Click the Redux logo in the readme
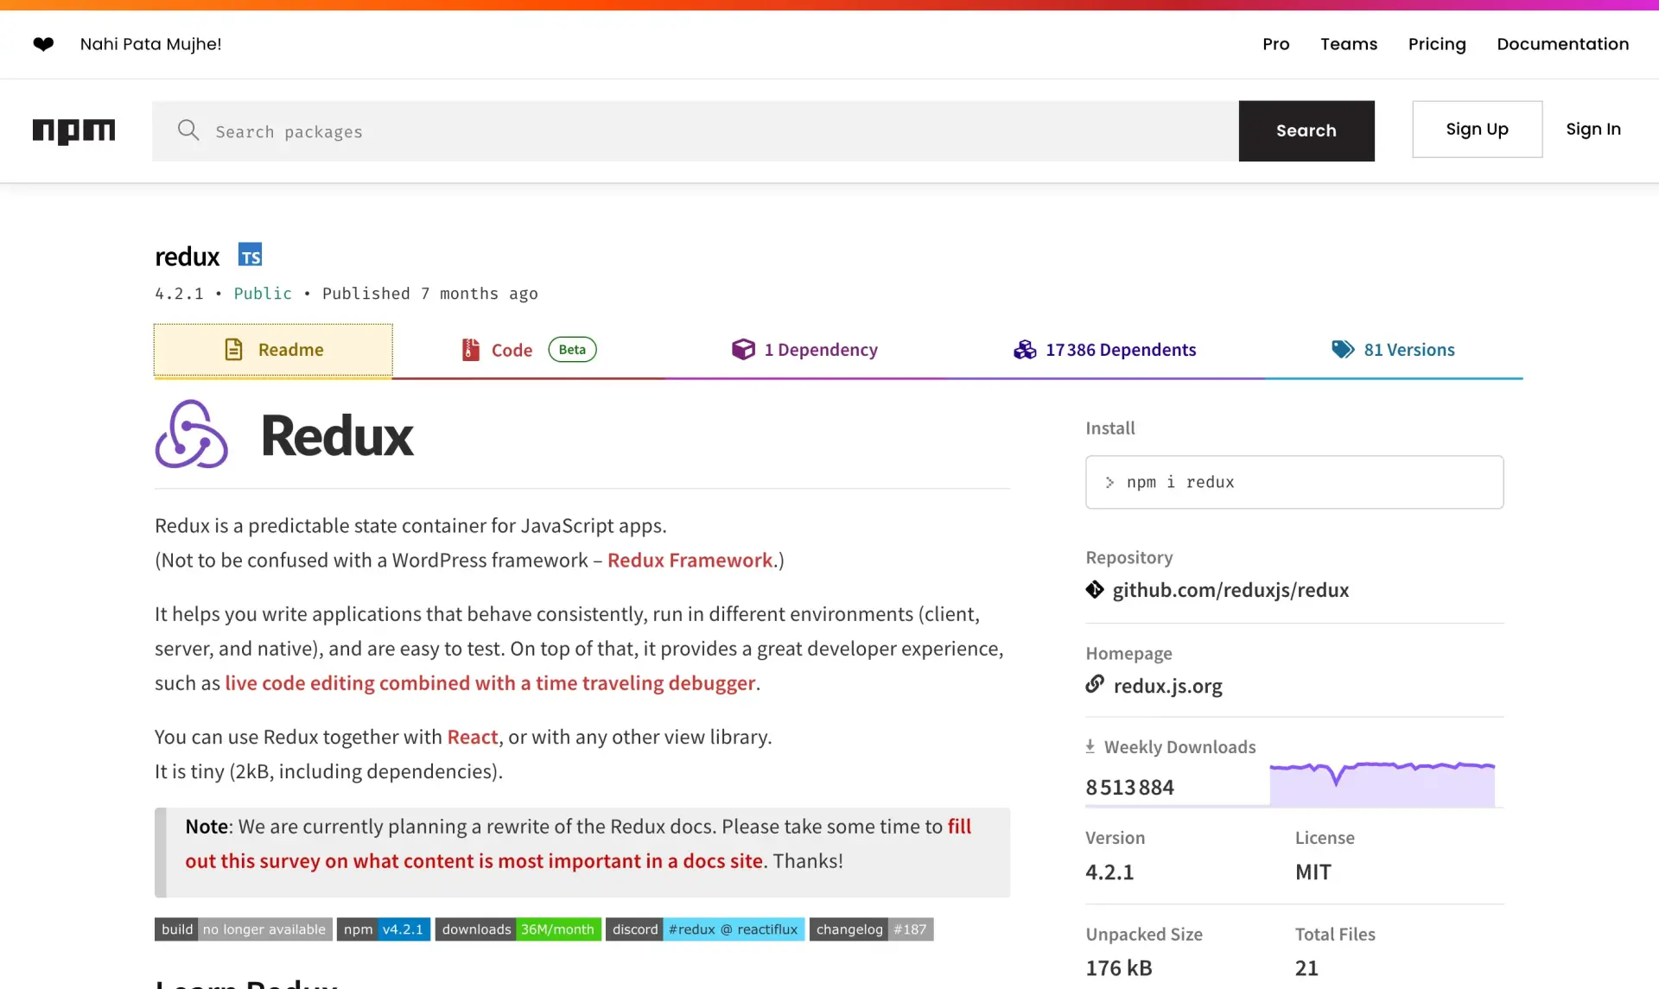The height and width of the screenshot is (989, 1659). pyautogui.click(x=191, y=434)
